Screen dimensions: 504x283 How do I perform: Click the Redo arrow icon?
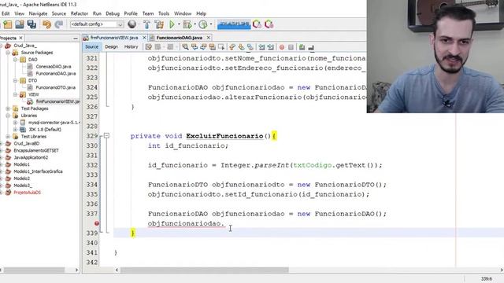coord(59,24)
